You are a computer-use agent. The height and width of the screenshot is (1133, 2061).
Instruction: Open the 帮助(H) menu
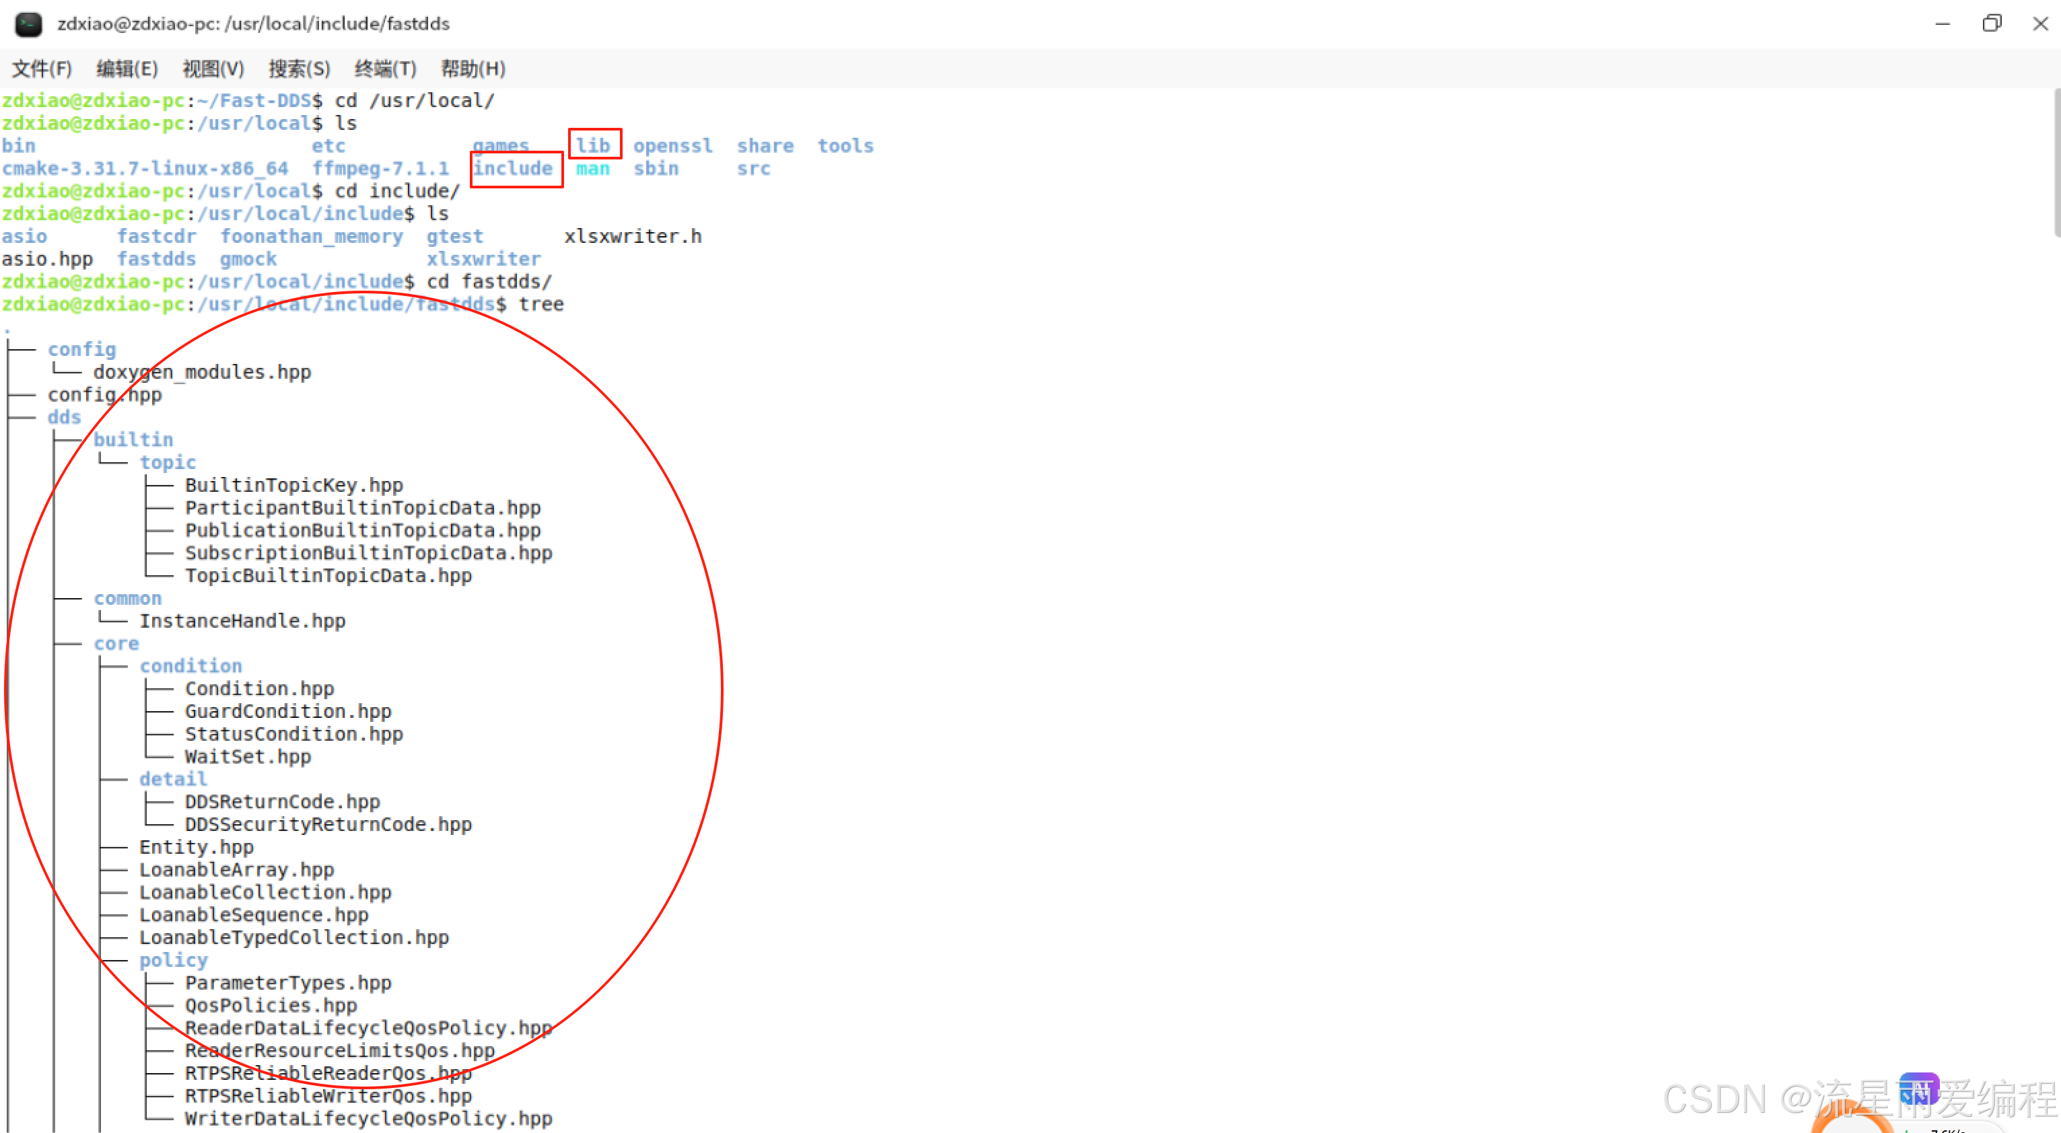click(x=473, y=69)
